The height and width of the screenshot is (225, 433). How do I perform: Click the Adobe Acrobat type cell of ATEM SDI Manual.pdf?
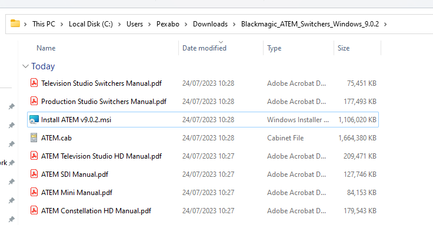coord(297,174)
